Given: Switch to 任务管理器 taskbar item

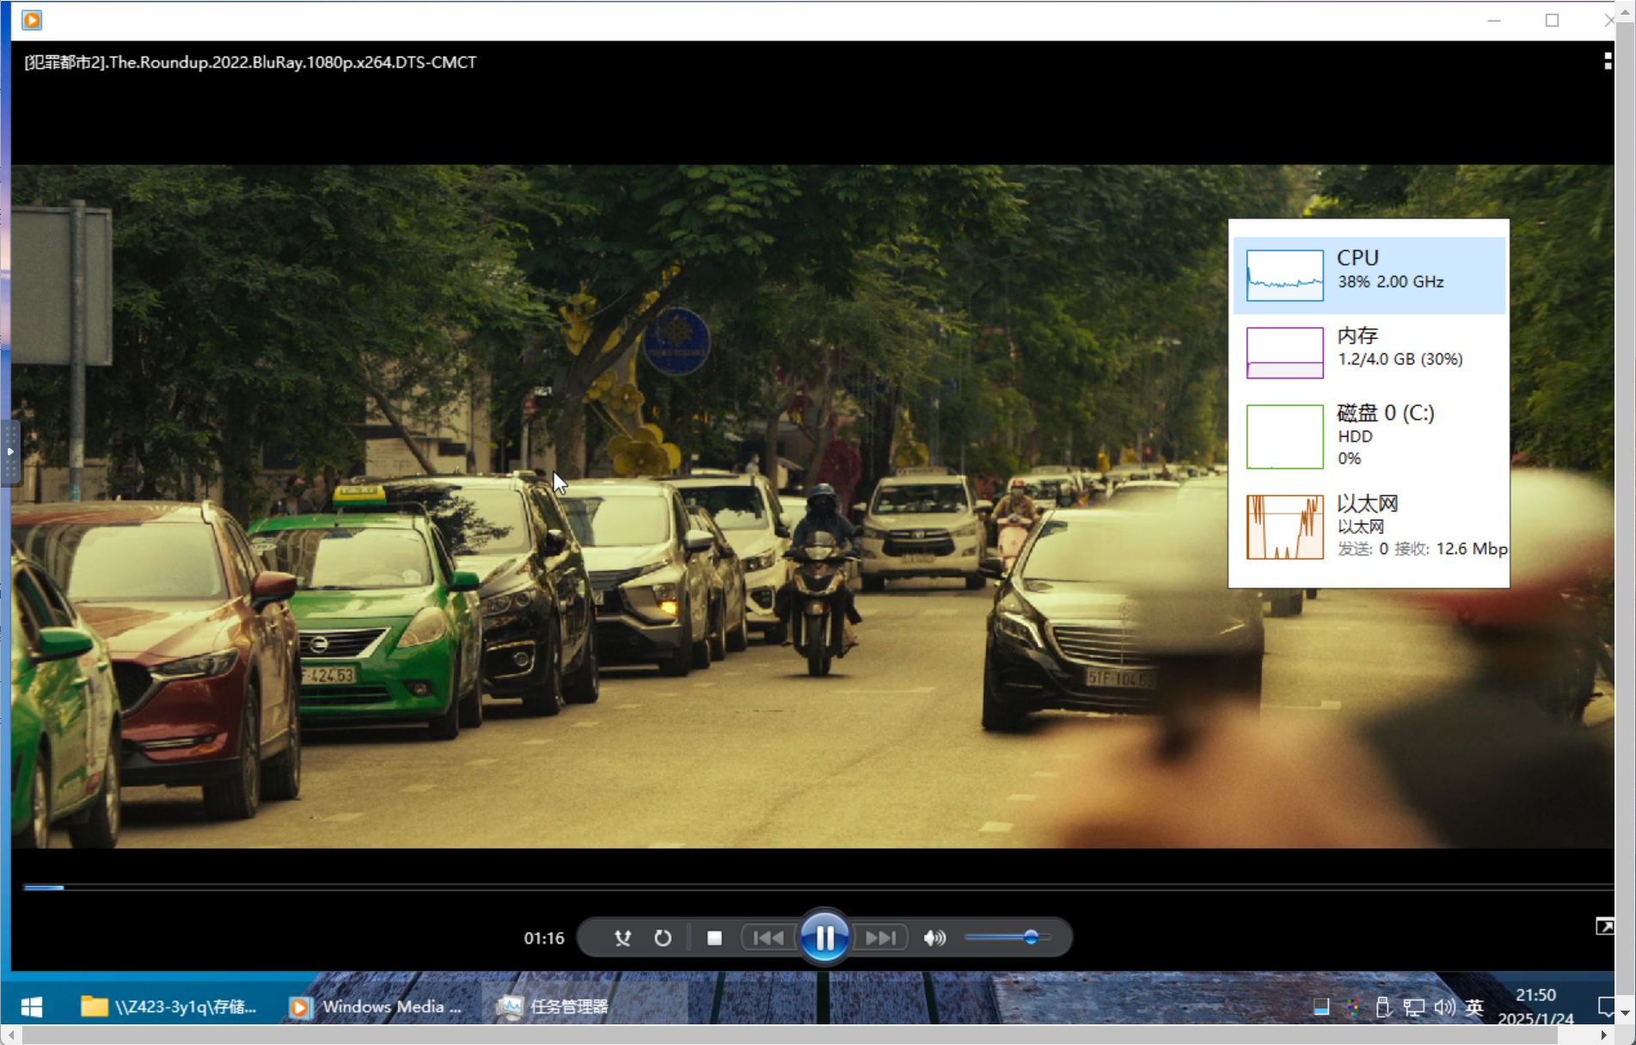Looking at the screenshot, I should pos(585,1006).
